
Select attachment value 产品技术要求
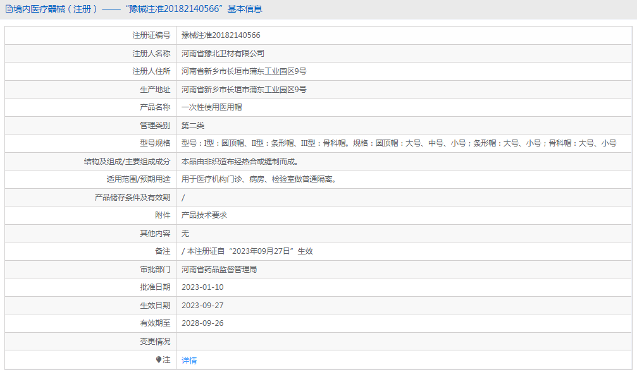point(204,215)
